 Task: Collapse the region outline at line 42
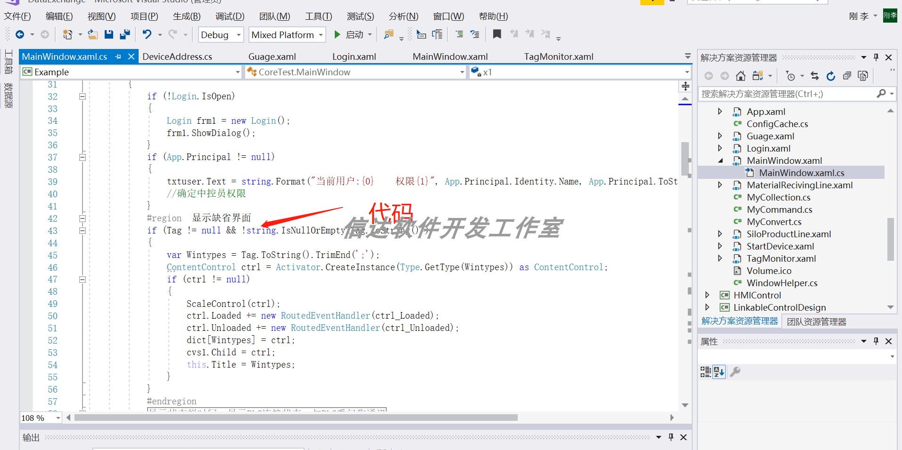[83, 218]
